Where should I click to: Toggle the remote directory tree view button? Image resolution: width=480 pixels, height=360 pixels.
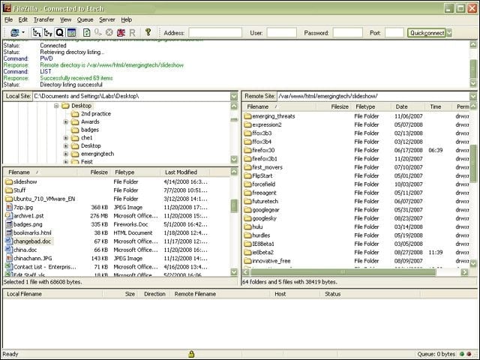(x=48, y=32)
